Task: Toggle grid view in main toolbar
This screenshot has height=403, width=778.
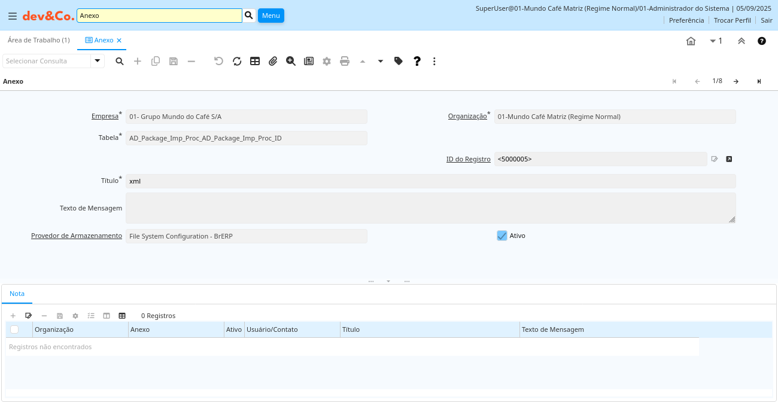Action: [x=255, y=61]
